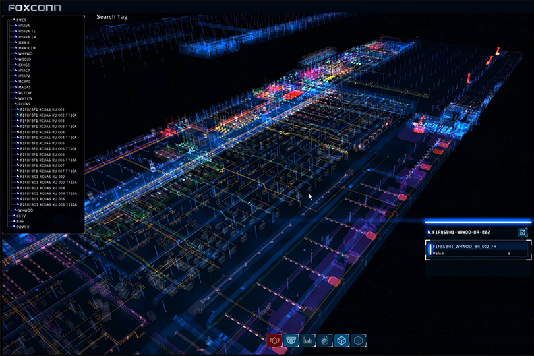
Task: Click the expand icon on the info panel
Action: click(523, 232)
